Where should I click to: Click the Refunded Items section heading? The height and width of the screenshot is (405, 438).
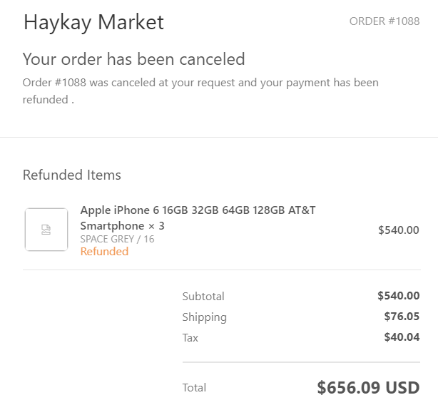tap(72, 175)
